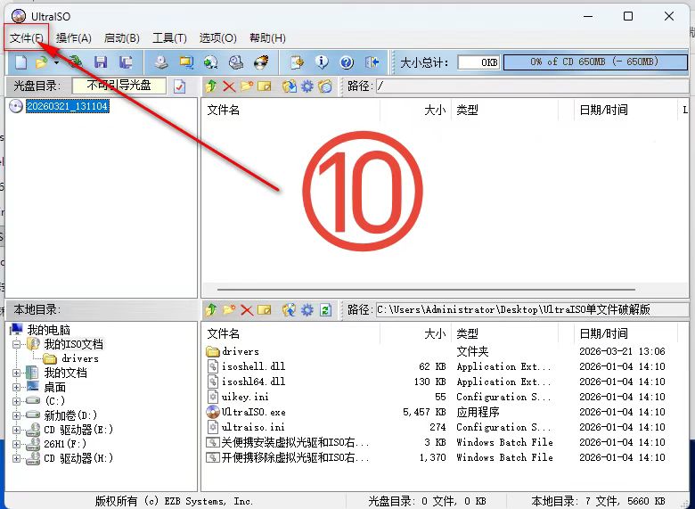Click the New file icon in the toolbar
695x509 pixels.
coord(20,62)
